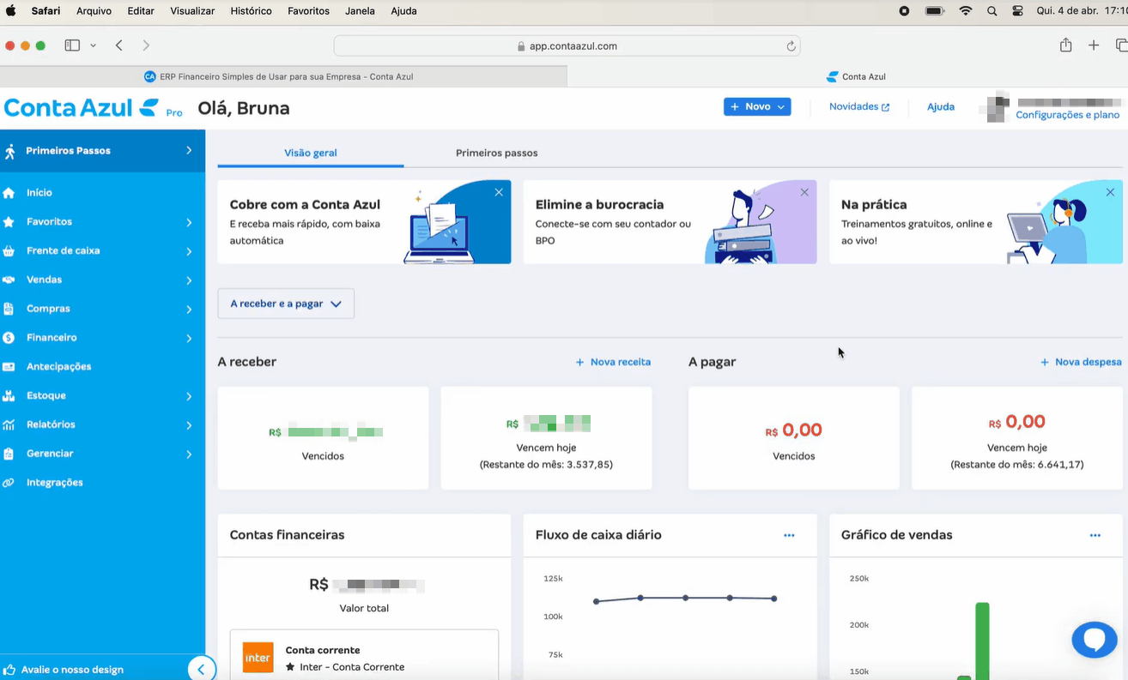Click the Relatórios chart icon
Viewport: 1128px width, 680px height.
tap(9, 424)
